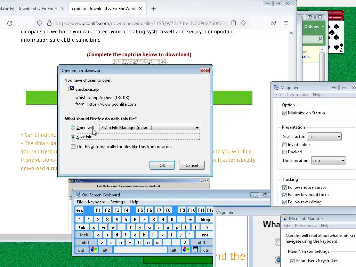The width and height of the screenshot is (356, 267).
Task: Click the esc key on On-Screen Keyboard
Action: tap(80, 210)
